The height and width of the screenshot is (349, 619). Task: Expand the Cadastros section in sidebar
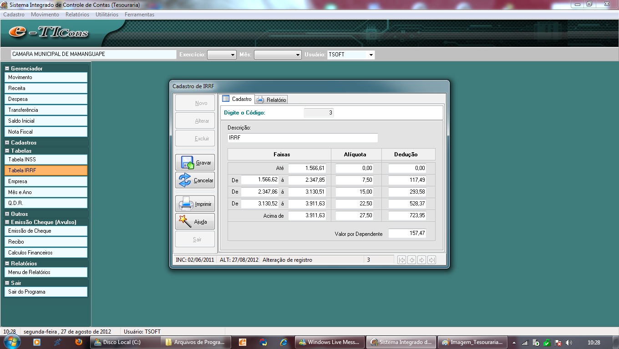(7, 143)
